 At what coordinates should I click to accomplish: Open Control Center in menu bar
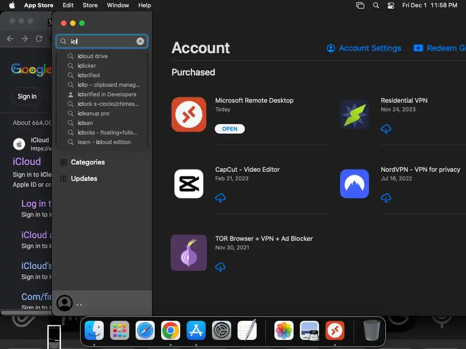[391, 5]
